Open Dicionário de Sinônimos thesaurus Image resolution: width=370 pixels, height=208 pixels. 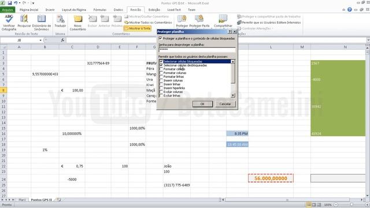[x=42, y=19]
